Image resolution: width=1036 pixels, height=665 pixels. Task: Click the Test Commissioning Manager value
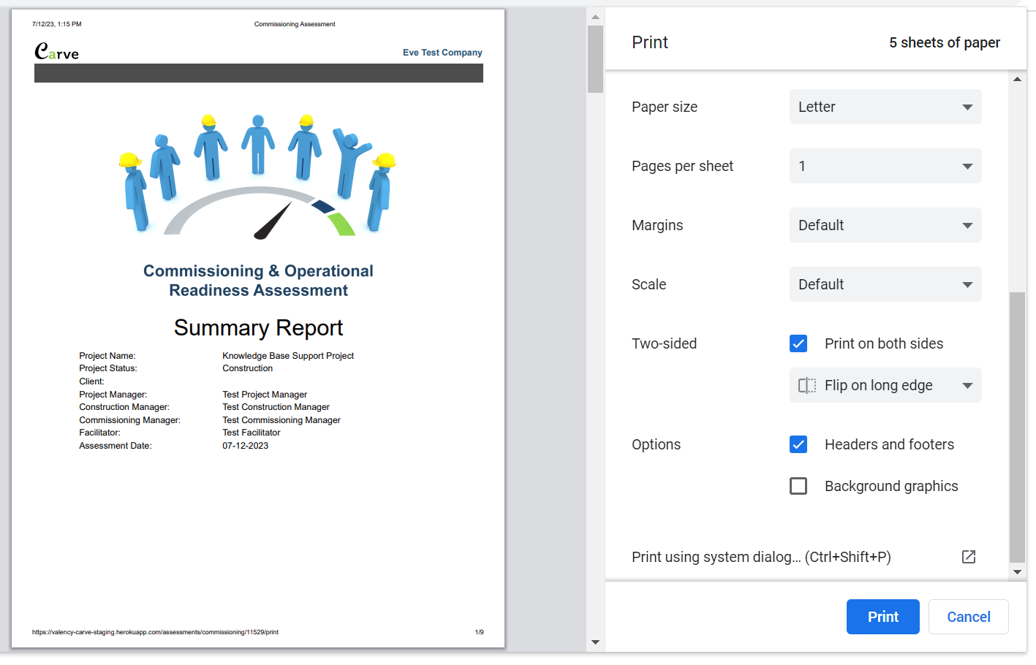click(x=281, y=420)
